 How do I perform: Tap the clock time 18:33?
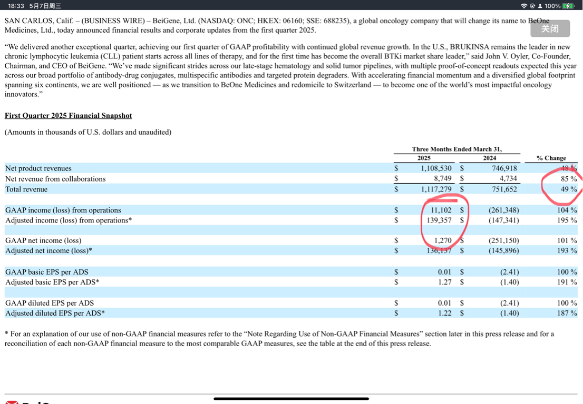point(16,6)
